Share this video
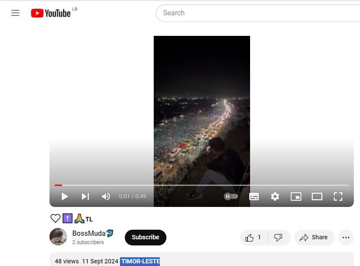The image size is (360, 266). pyautogui.click(x=314, y=237)
